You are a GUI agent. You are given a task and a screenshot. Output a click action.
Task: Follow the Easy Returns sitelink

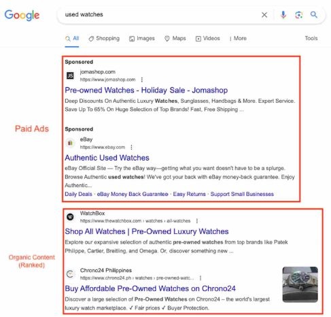(x=189, y=194)
